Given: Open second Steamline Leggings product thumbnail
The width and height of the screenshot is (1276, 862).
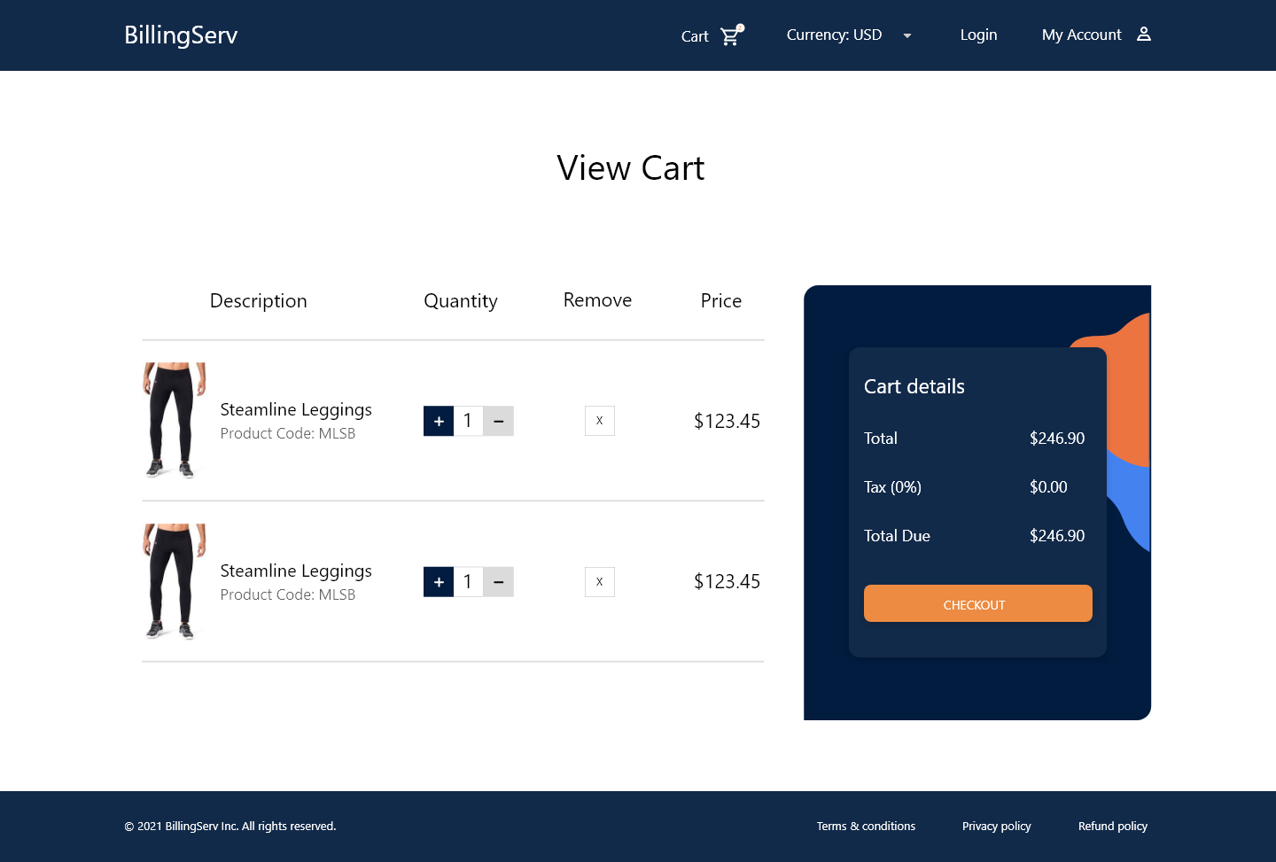Looking at the screenshot, I should pyautogui.click(x=174, y=581).
